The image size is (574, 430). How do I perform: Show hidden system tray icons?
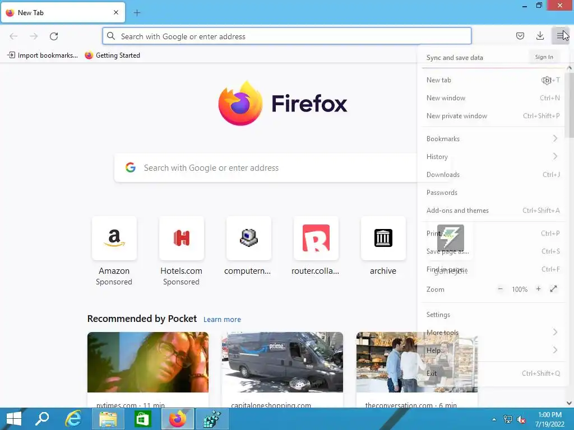pos(494,419)
